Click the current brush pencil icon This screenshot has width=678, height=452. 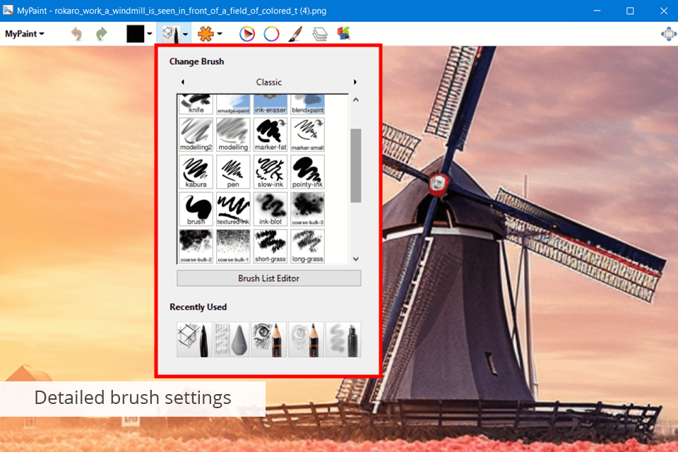(x=170, y=34)
